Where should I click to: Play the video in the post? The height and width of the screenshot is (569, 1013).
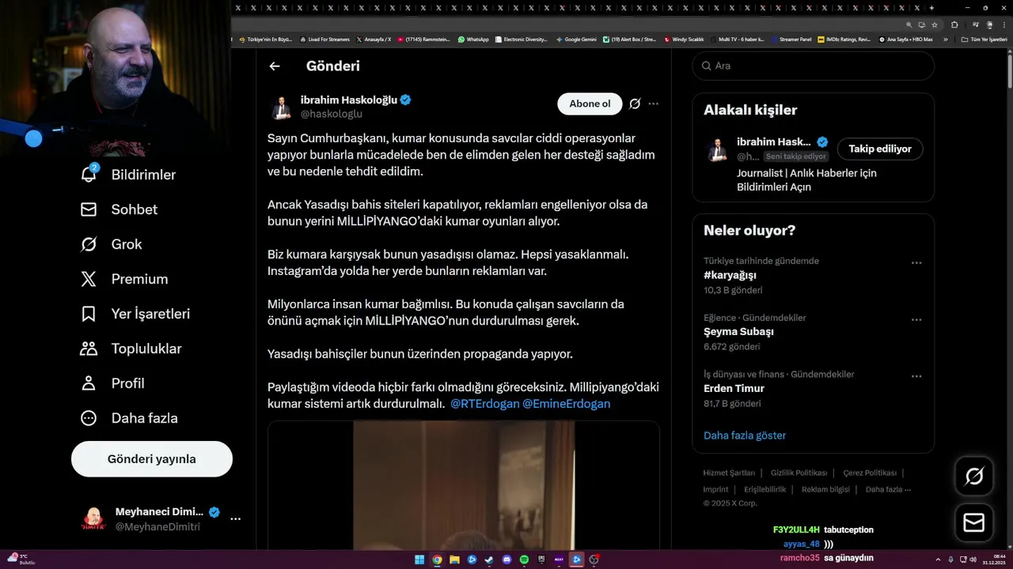(x=463, y=486)
